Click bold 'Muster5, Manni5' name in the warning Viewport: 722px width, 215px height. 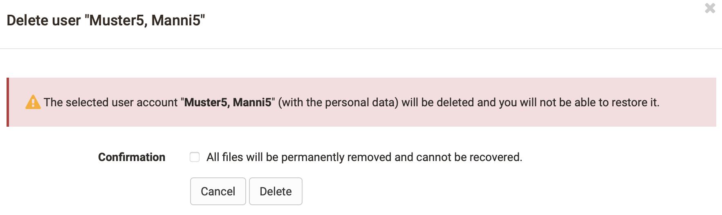point(228,102)
